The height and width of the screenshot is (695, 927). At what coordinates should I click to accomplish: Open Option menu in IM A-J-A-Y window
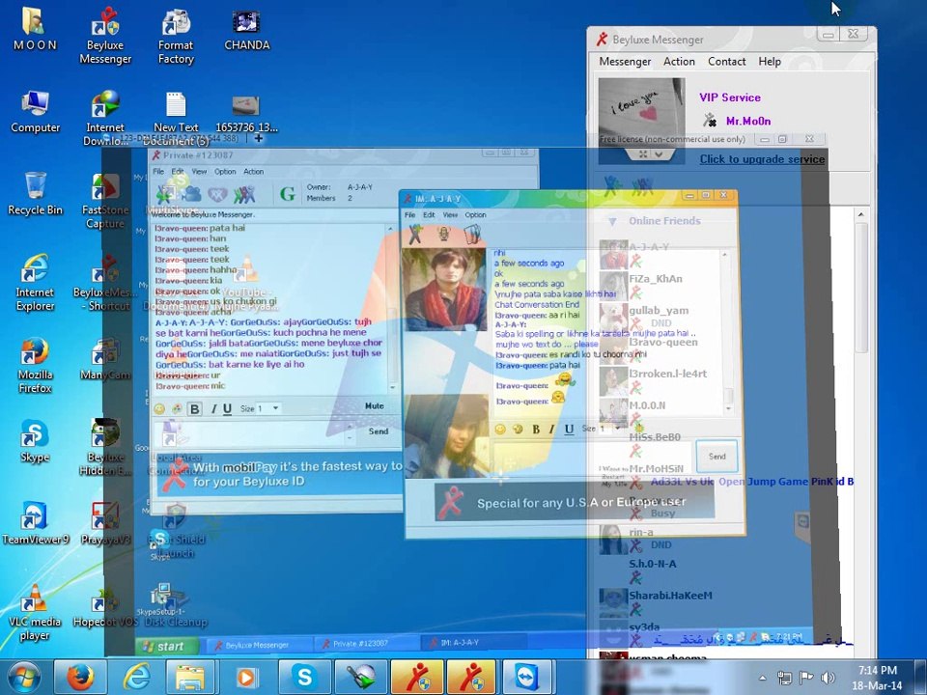click(x=475, y=215)
